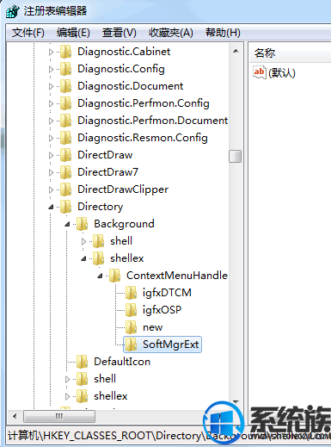Expand the Diagnostic.Cabinet key
The image size is (331, 447).
(x=51, y=52)
